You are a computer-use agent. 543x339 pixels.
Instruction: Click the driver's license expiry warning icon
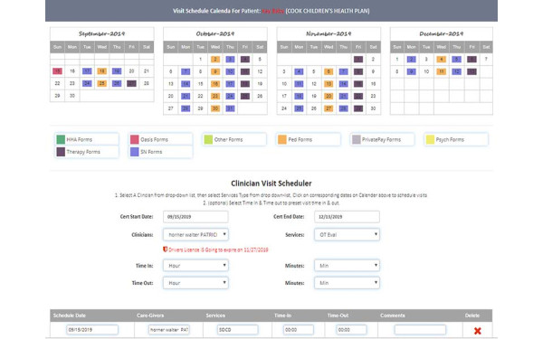coord(166,250)
